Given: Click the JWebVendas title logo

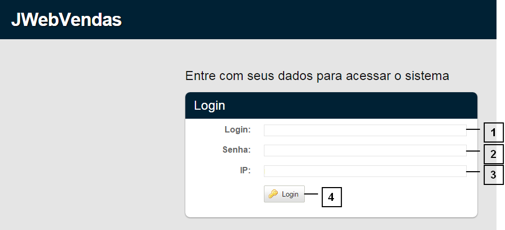Looking at the screenshot, I should pos(66,20).
